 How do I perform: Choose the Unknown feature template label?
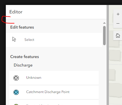point(34,78)
